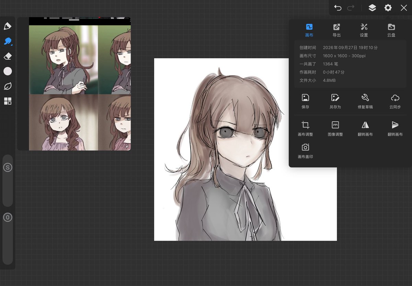Image resolution: width=412 pixels, height=286 pixels.
Task: Click the file size value "4.8MB"
Action: coord(329,81)
